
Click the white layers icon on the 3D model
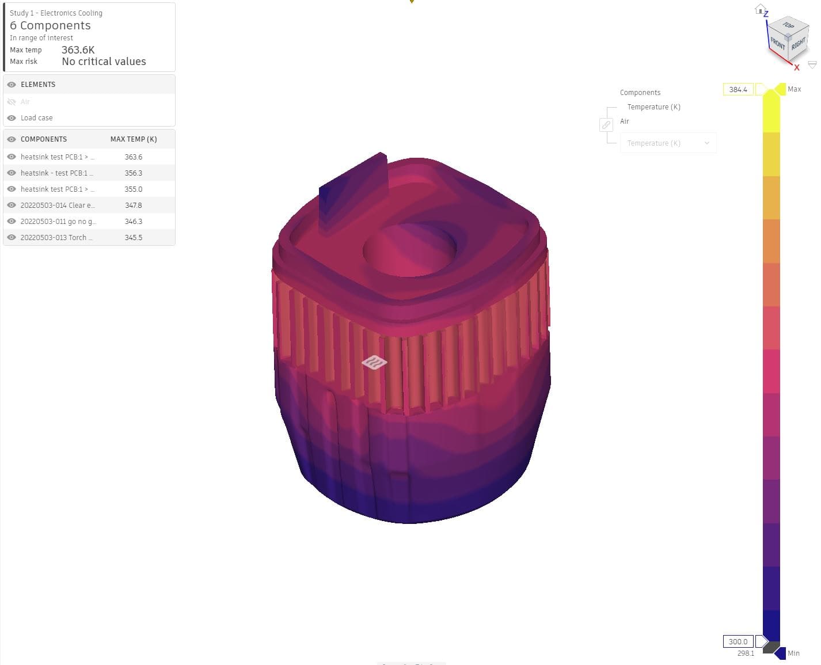(375, 362)
